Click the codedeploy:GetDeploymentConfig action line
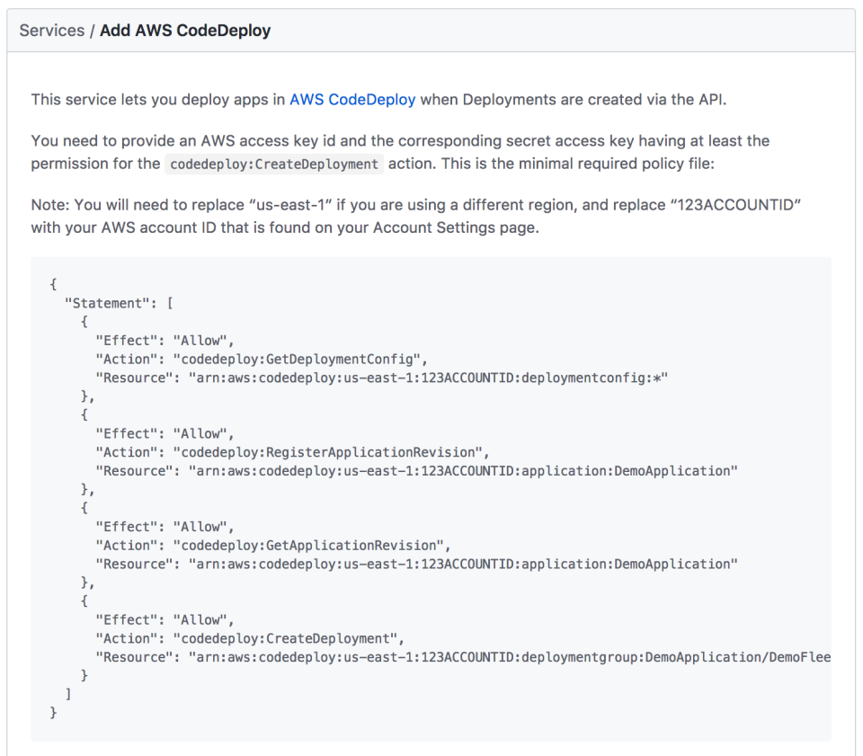Viewport: 863px width, 756px height. pyautogui.click(x=262, y=360)
